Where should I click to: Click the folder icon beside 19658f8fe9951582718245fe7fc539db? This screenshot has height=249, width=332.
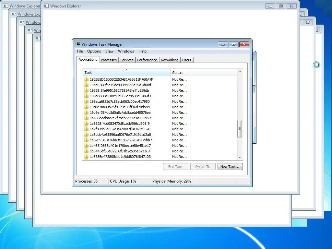(x=86, y=90)
